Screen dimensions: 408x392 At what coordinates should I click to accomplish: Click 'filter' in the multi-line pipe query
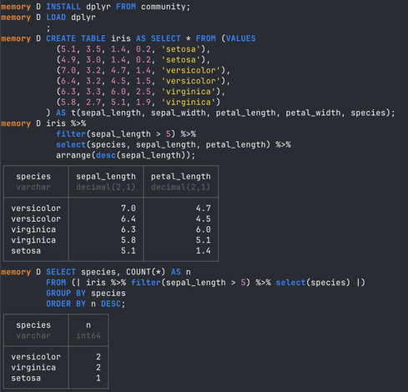click(71, 134)
